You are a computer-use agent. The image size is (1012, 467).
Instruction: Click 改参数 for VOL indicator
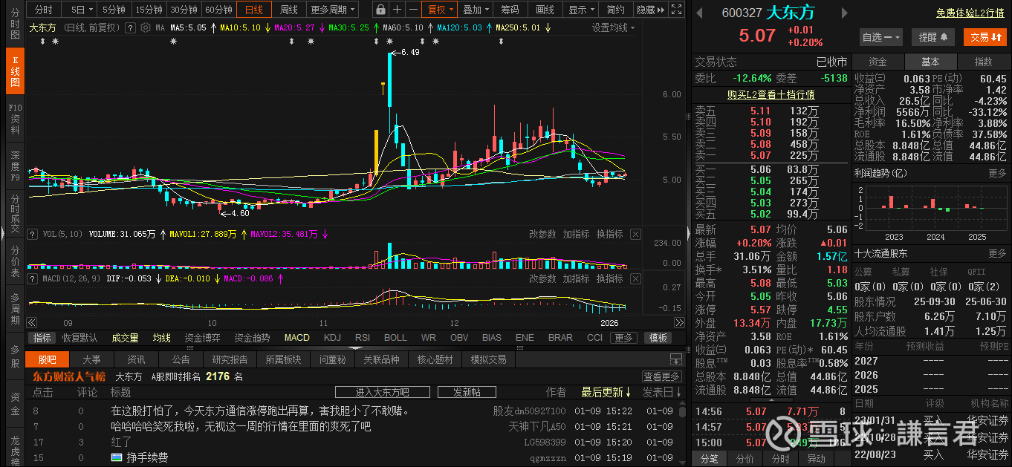pos(542,234)
